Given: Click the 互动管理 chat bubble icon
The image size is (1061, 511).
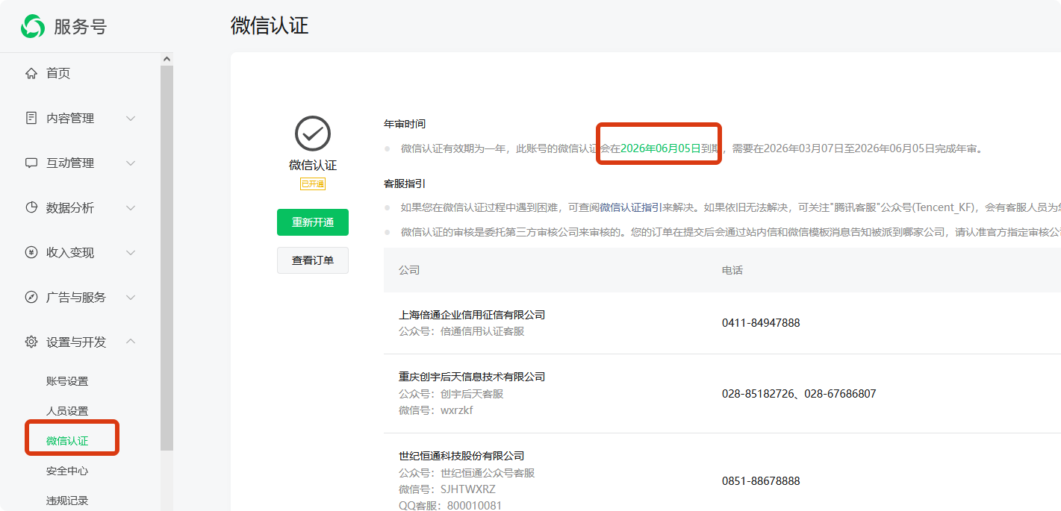Looking at the screenshot, I should tap(31, 163).
